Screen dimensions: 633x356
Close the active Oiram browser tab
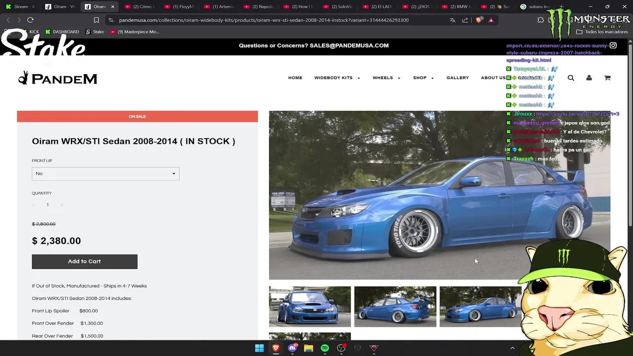pos(113,7)
